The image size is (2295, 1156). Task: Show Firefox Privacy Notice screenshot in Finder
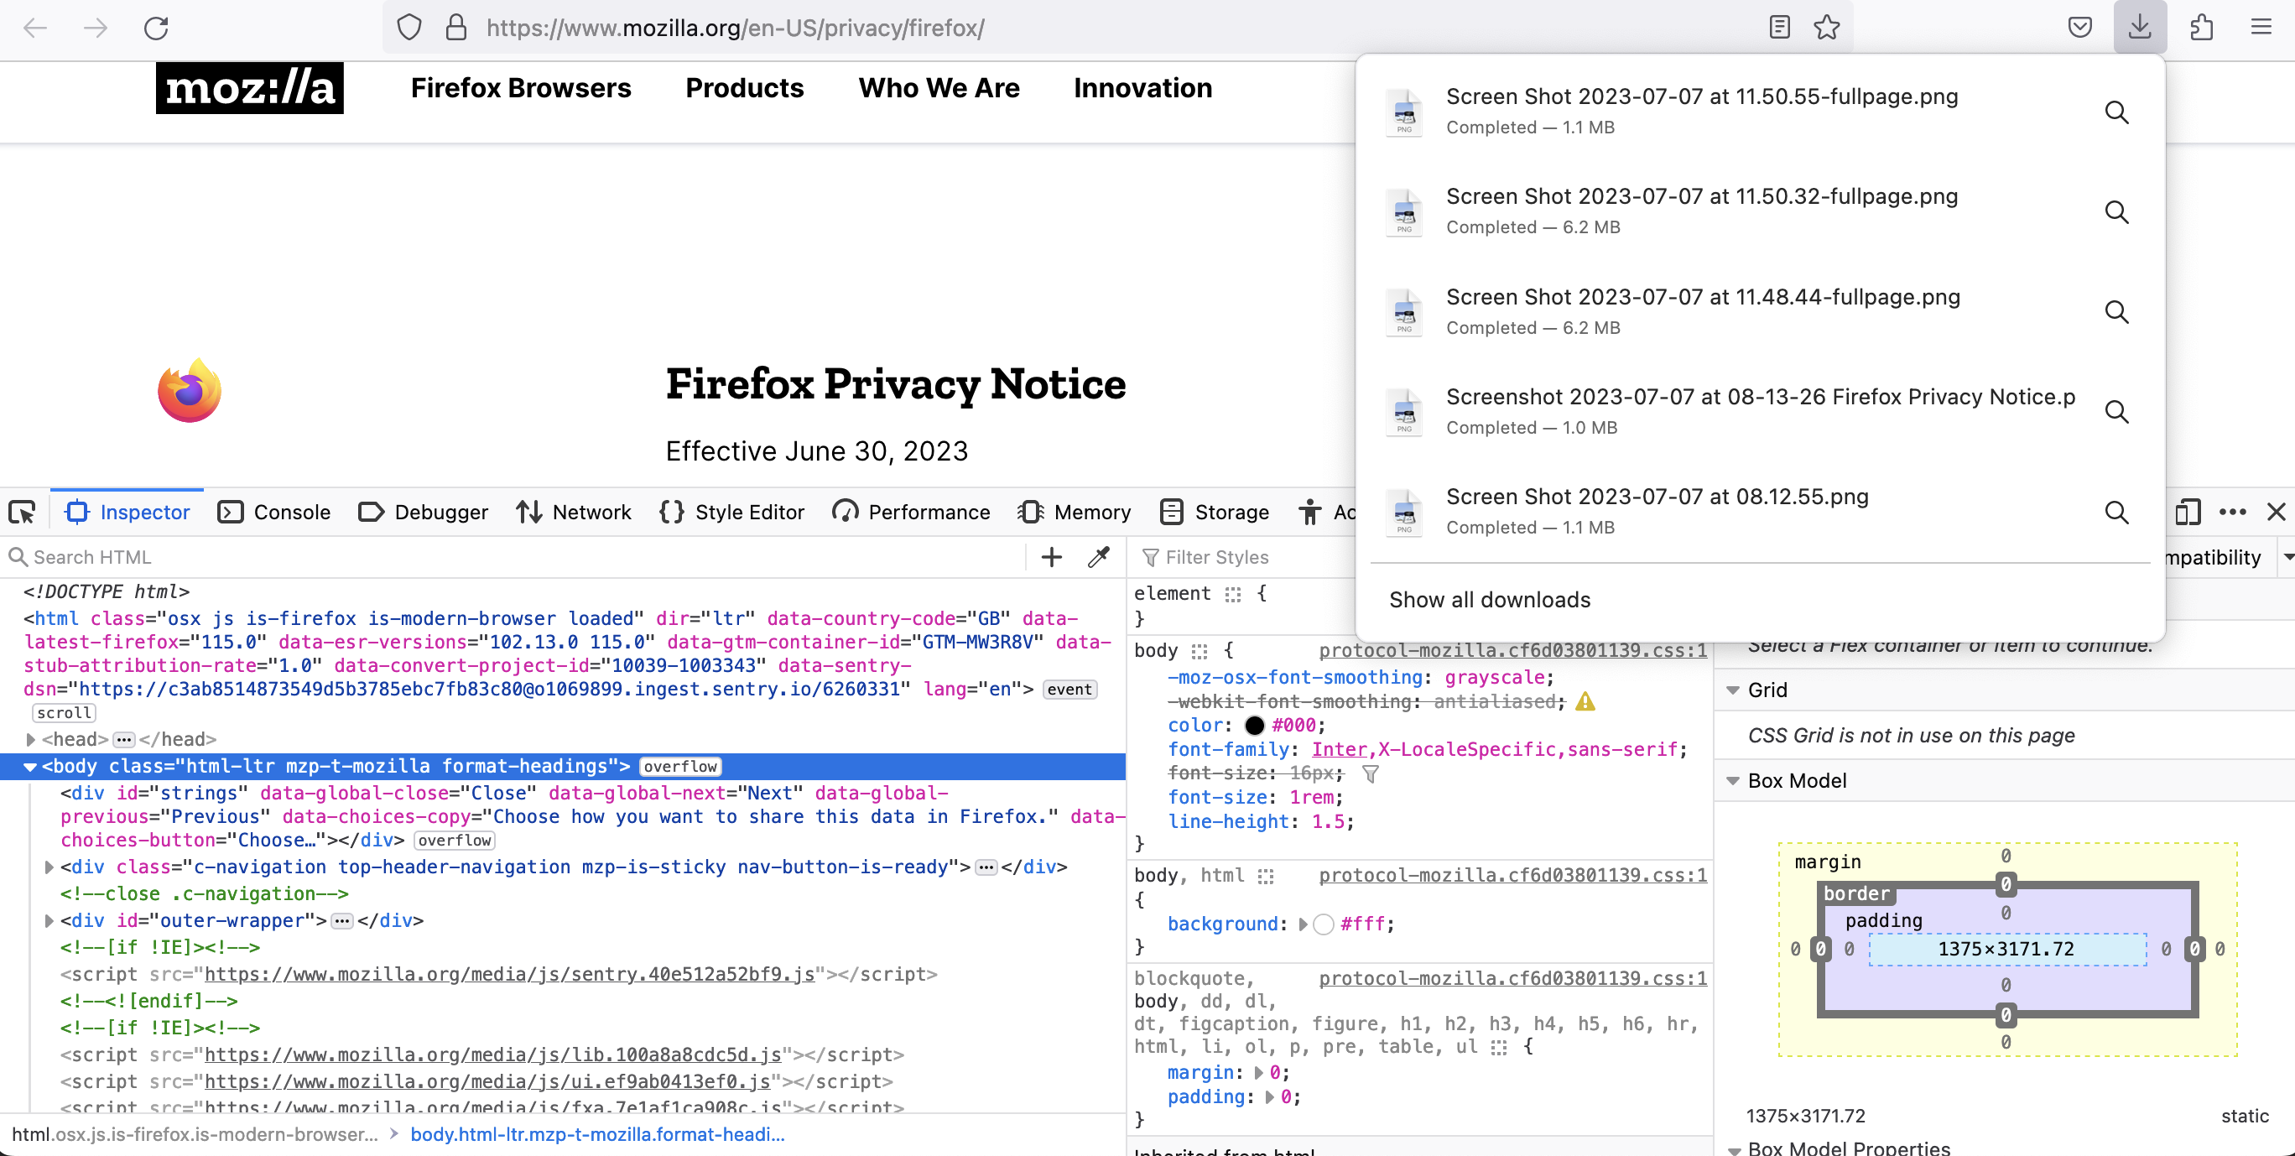click(2117, 412)
